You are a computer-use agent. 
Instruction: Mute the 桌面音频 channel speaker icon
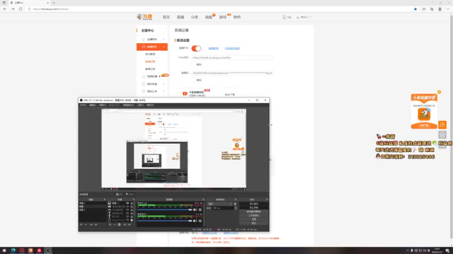pyautogui.click(x=195, y=221)
